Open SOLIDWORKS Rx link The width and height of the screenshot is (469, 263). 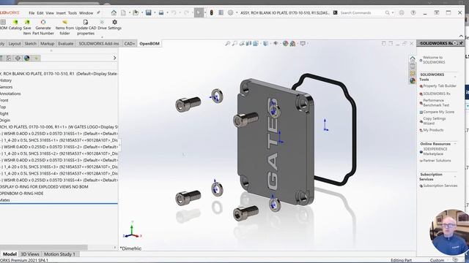(x=437, y=94)
